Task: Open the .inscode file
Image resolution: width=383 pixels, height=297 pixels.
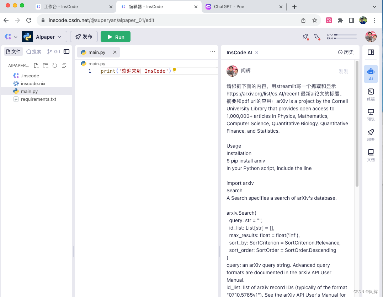Action: (37, 76)
